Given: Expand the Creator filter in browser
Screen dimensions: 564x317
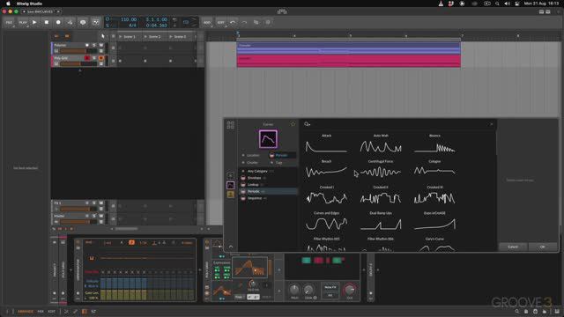Looking at the screenshot, I should [x=252, y=162].
